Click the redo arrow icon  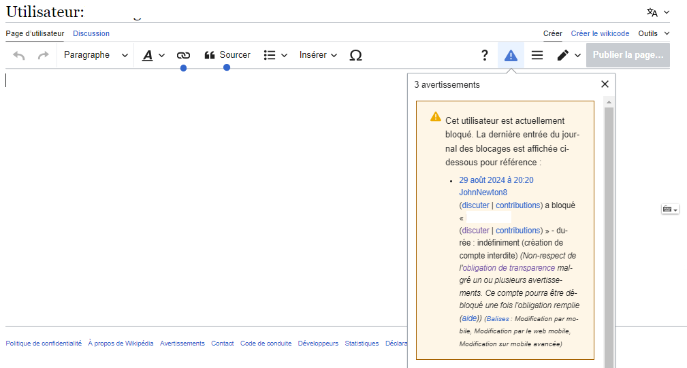(44, 56)
